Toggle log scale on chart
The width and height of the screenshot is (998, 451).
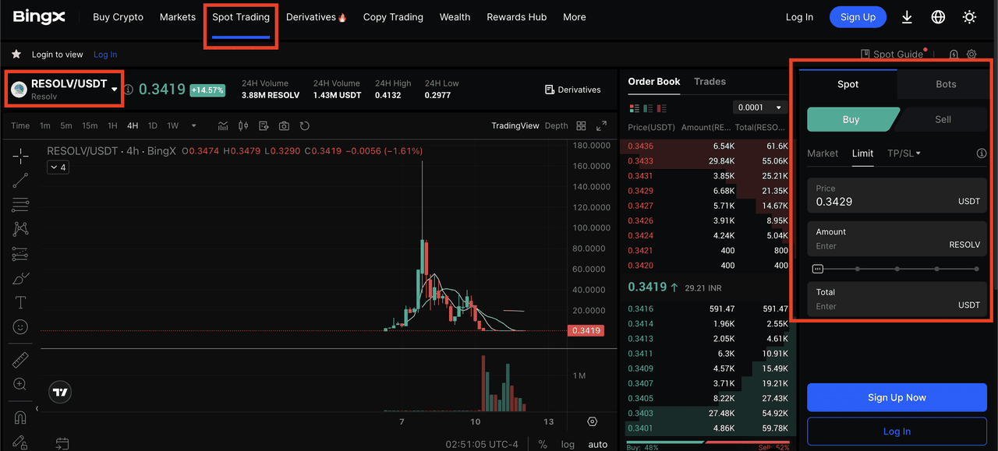click(568, 444)
